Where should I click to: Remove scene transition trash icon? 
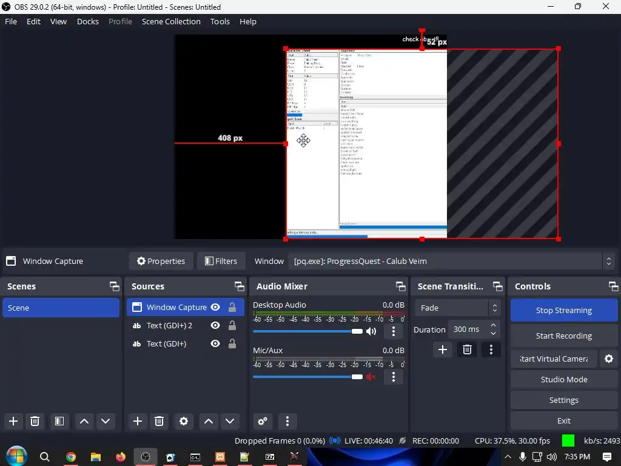467,349
